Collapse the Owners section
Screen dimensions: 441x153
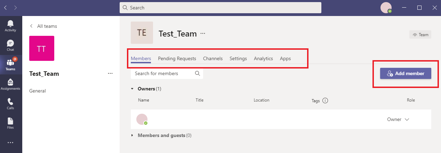point(132,89)
